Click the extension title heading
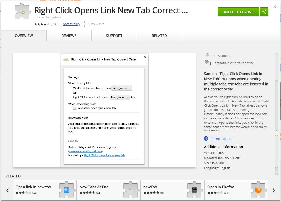 111,10
